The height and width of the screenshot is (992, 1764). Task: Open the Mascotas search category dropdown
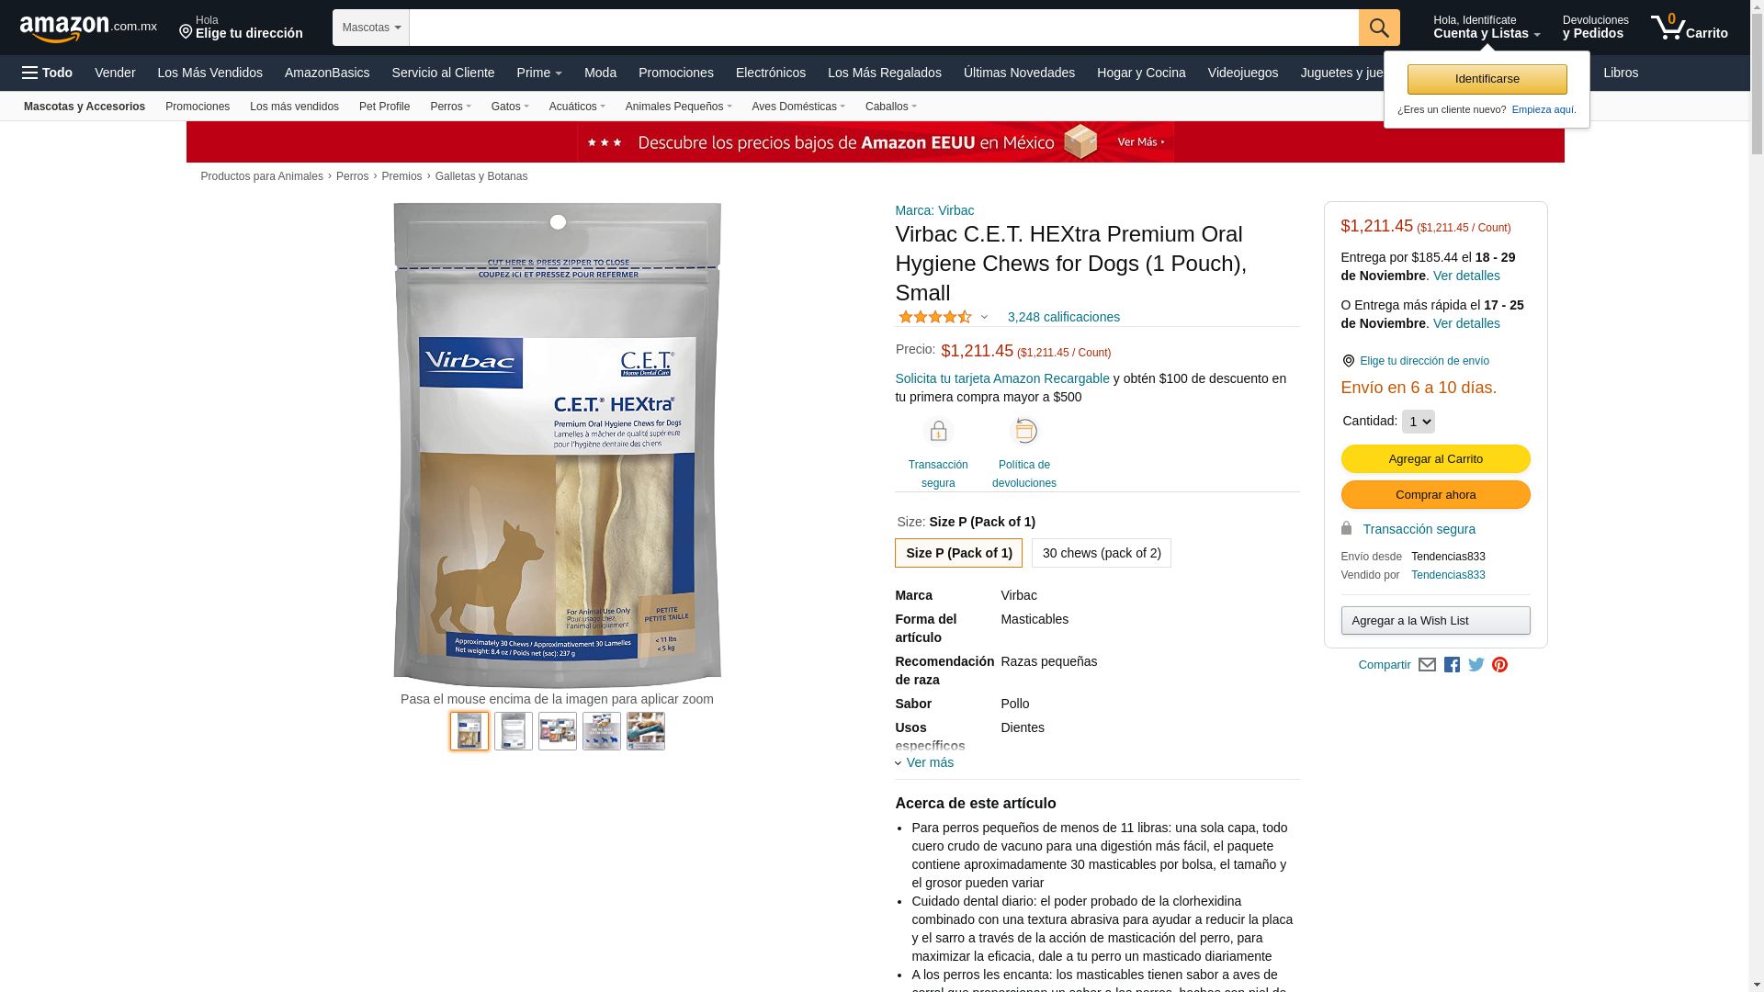[371, 28]
